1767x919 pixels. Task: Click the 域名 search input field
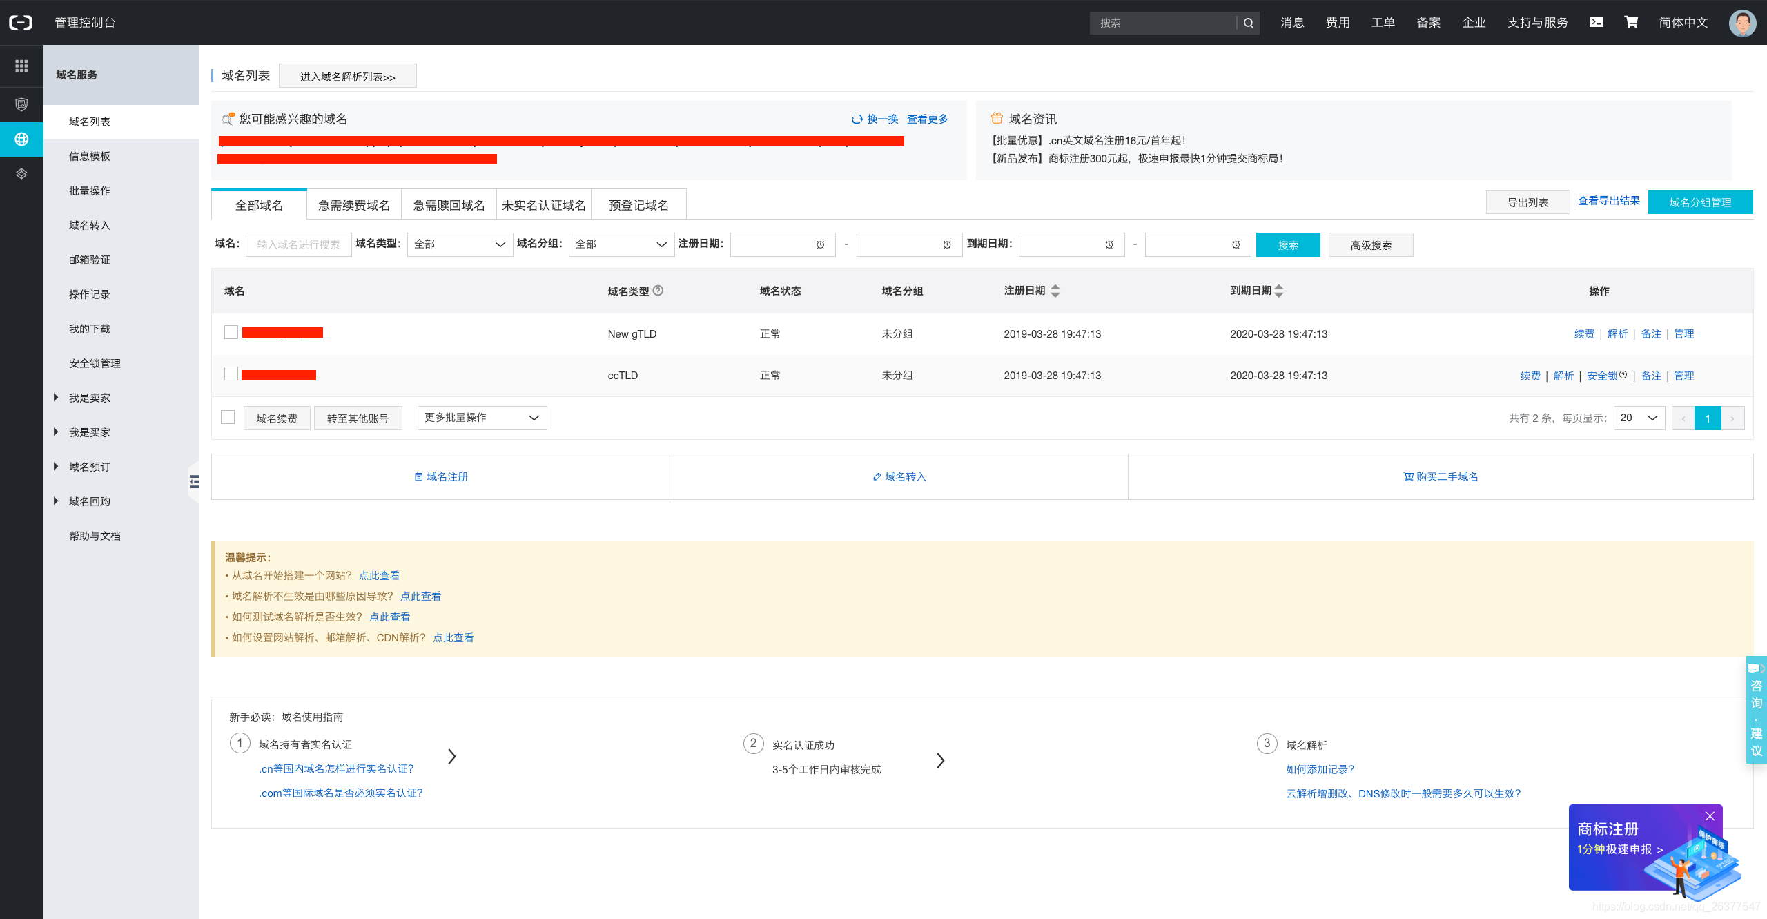(x=298, y=244)
